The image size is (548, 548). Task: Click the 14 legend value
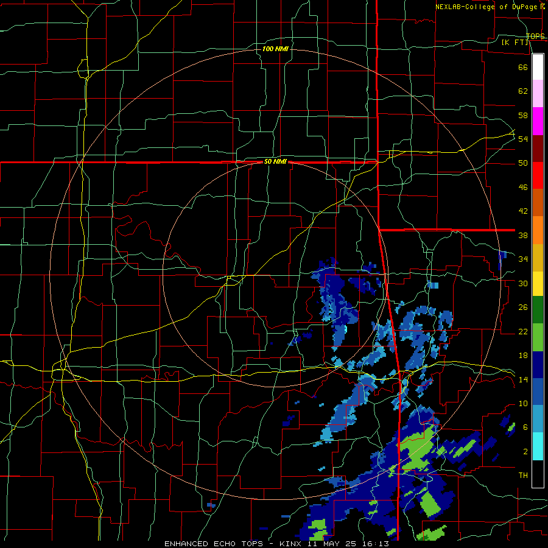pos(523,379)
